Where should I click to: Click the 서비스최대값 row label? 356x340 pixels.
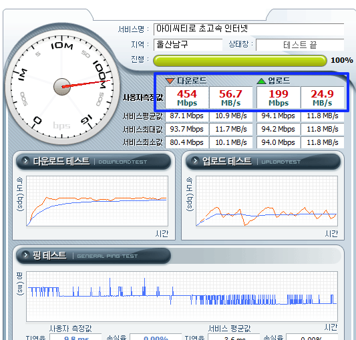point(143,130)
